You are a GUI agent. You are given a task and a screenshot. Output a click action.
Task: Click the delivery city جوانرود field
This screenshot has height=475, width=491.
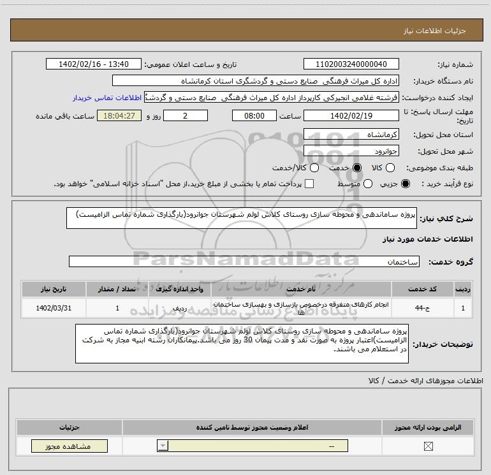(x=351, y=151)
